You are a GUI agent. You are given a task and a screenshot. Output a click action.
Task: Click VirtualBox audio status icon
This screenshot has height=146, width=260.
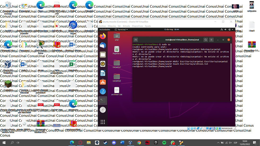195,128
